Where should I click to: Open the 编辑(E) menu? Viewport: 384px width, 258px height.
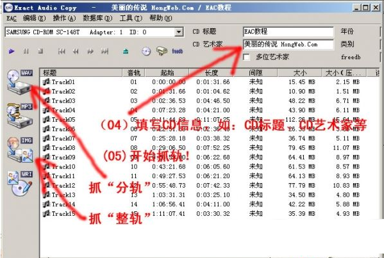pyautogui.click(x=34, y=19)
